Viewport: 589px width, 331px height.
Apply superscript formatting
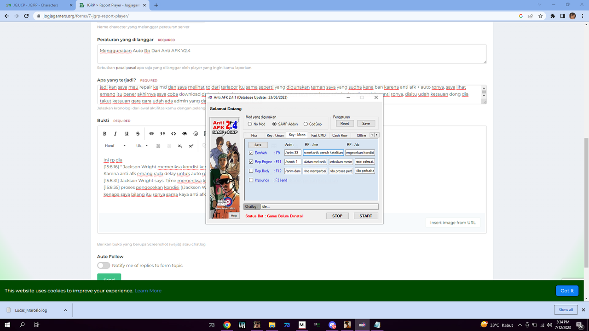pos(191,146)
